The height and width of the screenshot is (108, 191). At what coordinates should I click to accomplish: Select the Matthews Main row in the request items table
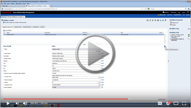point(83,35)
